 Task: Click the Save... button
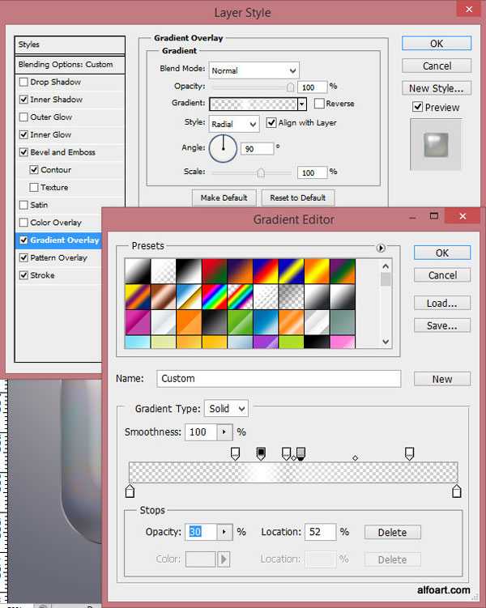442,325
